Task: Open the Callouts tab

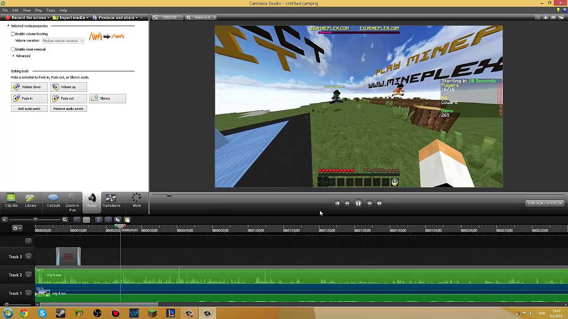Action: click(53, 201)
